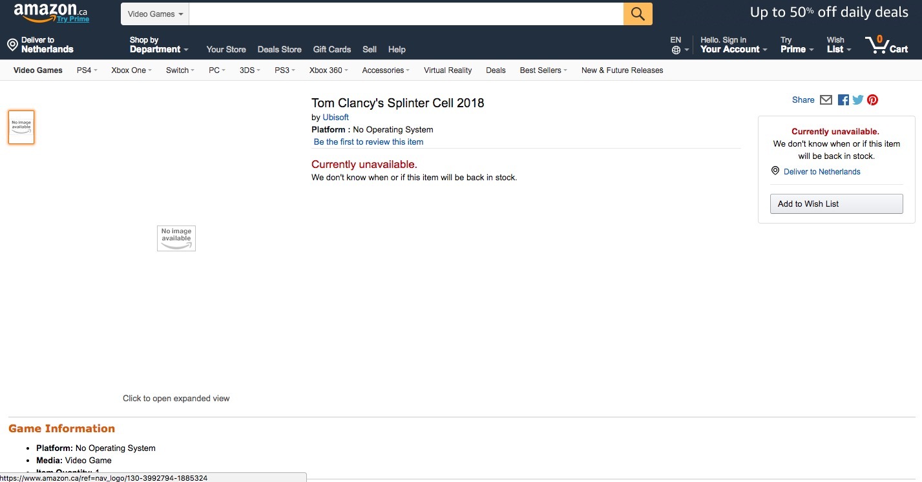Expand the Shop by Department menu
Image resolution: width=922 pixels, height=482 pixels.
coord(158,45)
